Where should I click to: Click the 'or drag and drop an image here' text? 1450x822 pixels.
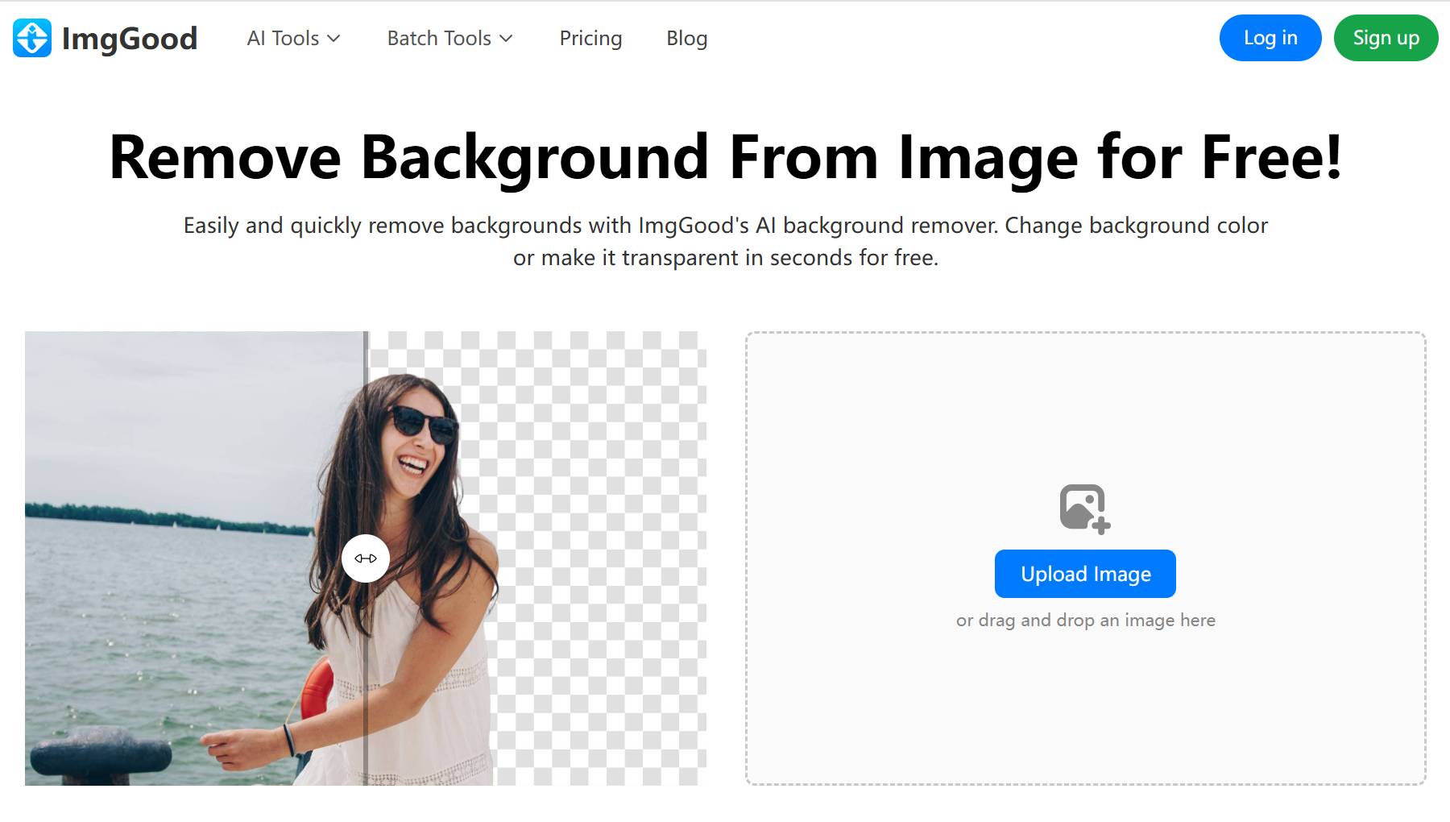(x=1085, y=621)
